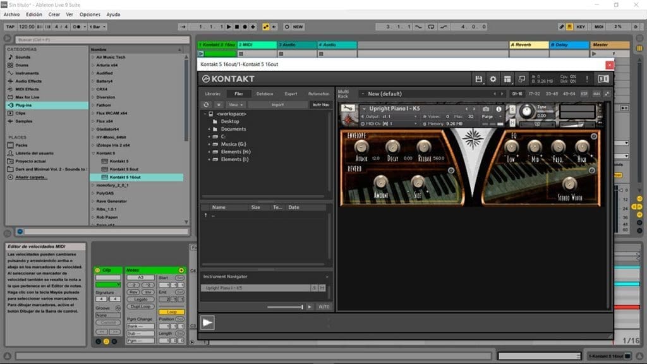Open the Edición menu
647x364 pixels.
[34, 15]
